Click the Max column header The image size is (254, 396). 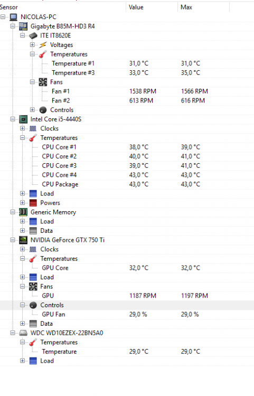(203, 7)
